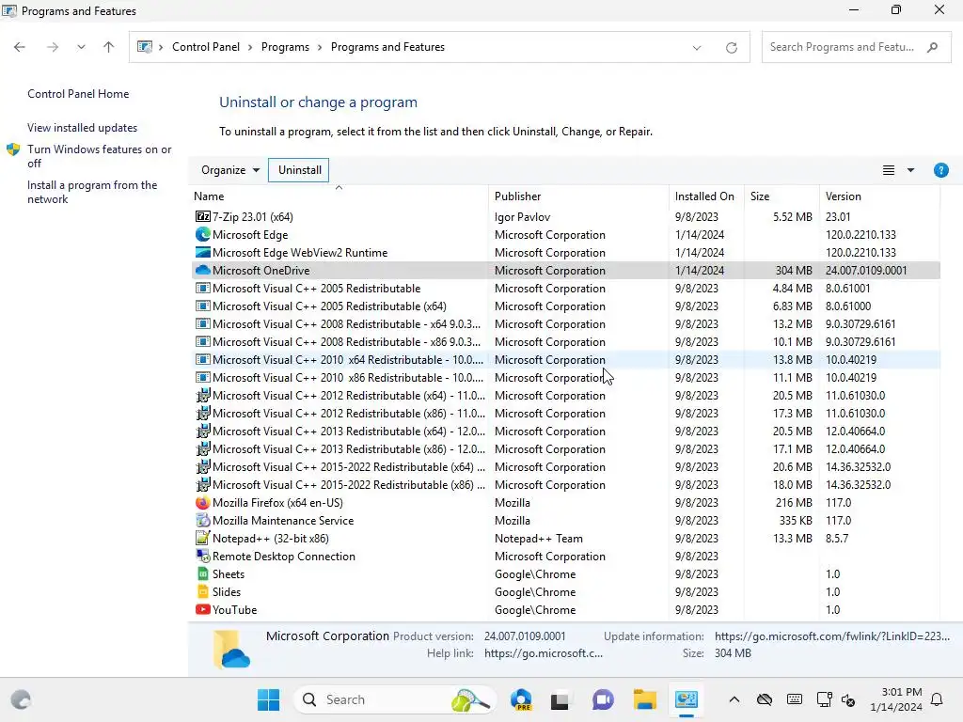Sort by the Size column header
Screen dimensions: 963x722
[x=781, y=196]
